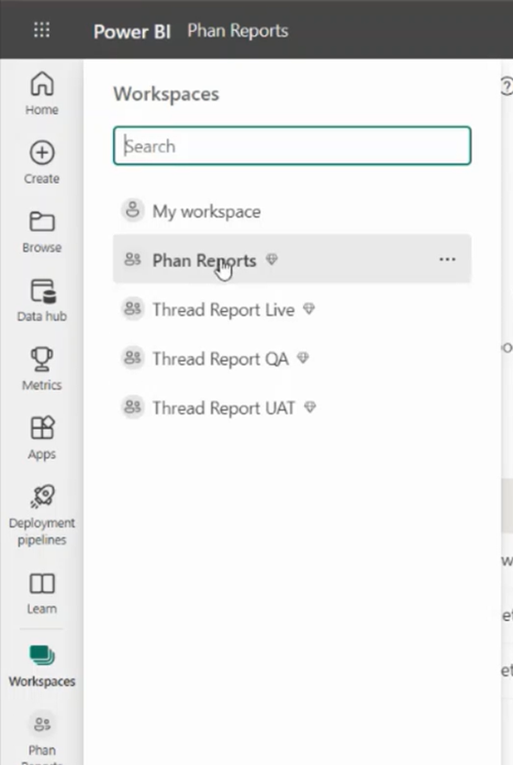Open the app launcher waffle icon
The image size is (513, 765).
pyautogui.click(x=42, y=30)
